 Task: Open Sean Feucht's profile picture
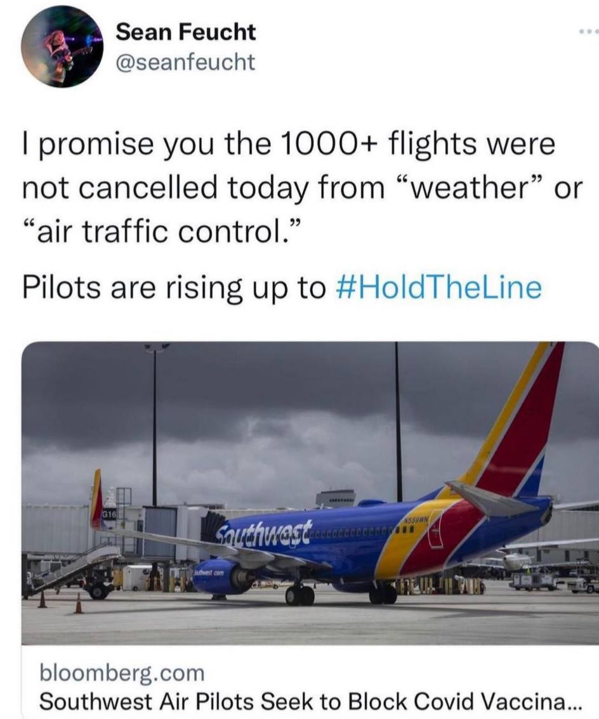62,47
